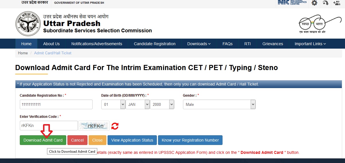The height and width of the screenshot is (163, 345).
Task: Click the add-users icon at top right
Action: 336,3
